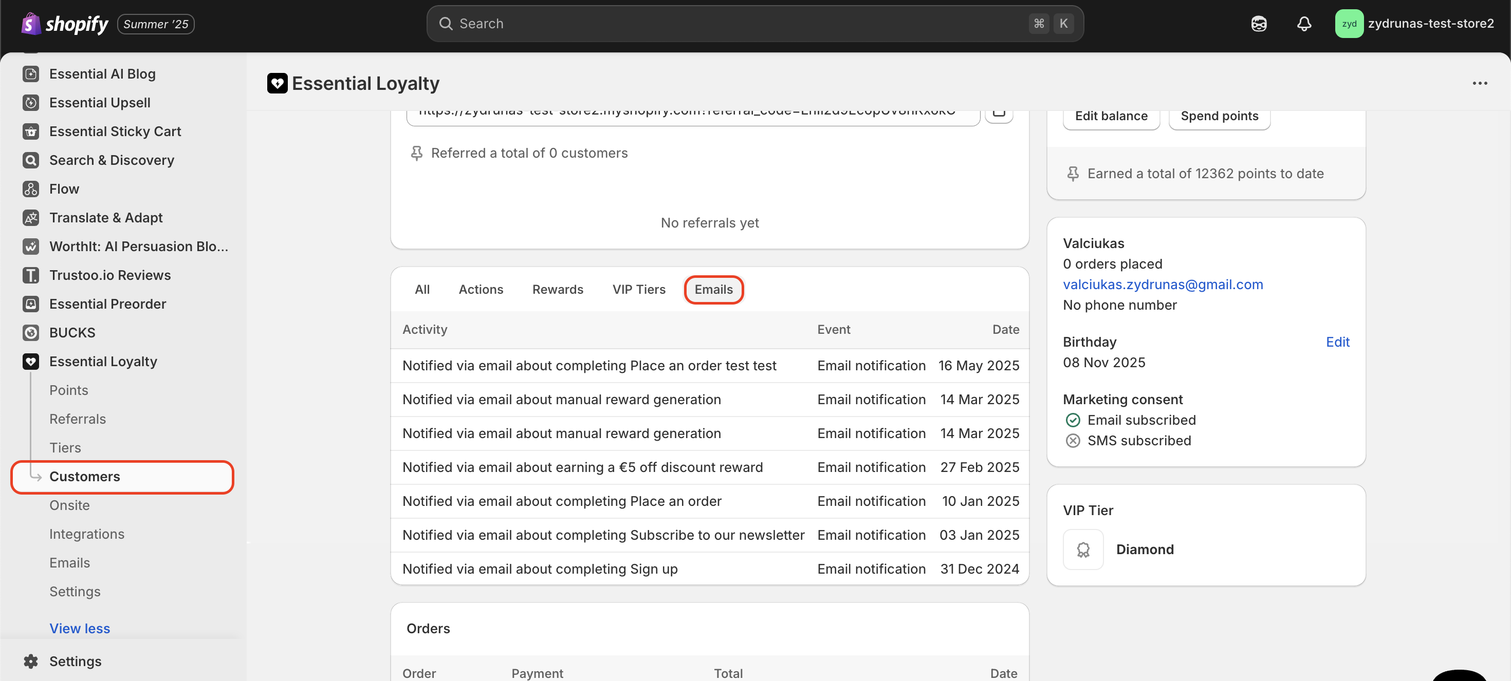Click the 'Earned a total of 12362 points' text

pos(1205,174)
